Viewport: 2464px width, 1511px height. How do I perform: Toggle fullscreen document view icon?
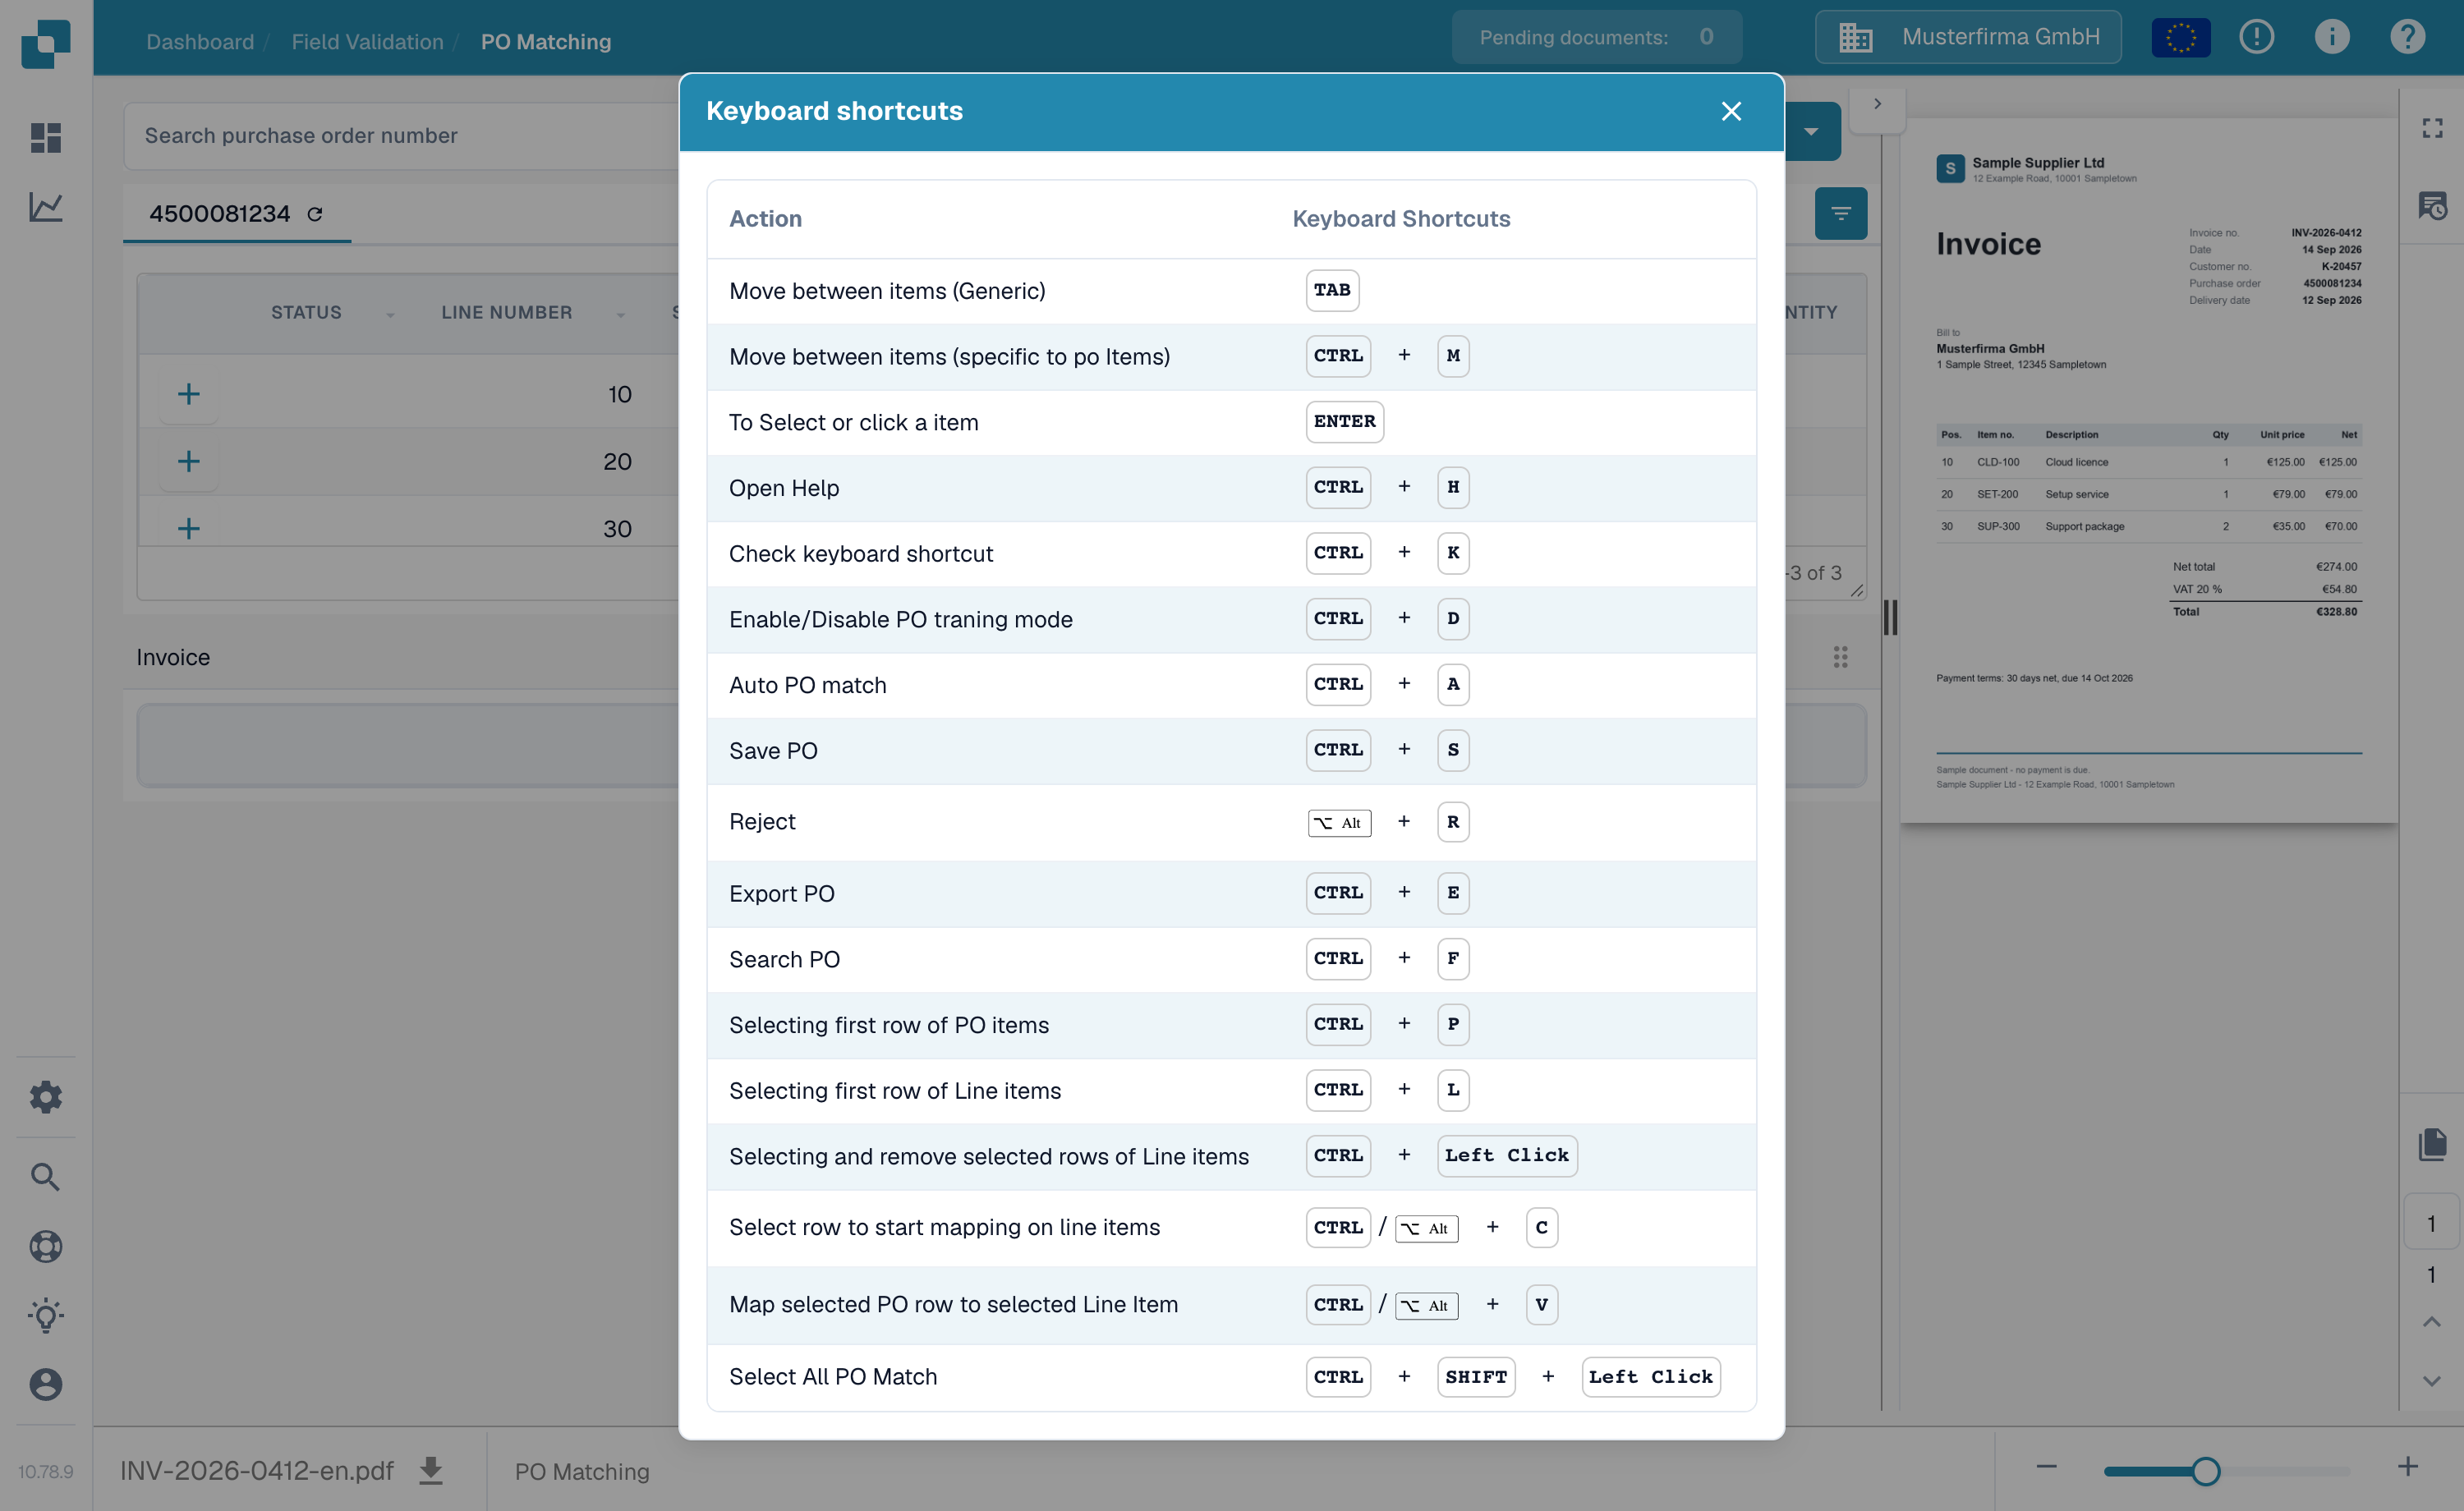click(x=2432, y=128)
